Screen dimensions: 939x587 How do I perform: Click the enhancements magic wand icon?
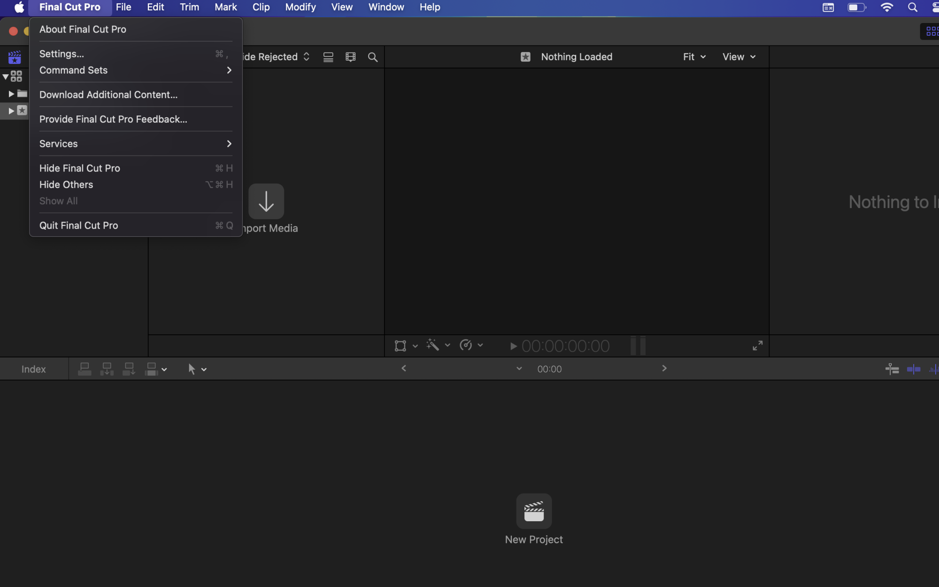coord(432,346)
